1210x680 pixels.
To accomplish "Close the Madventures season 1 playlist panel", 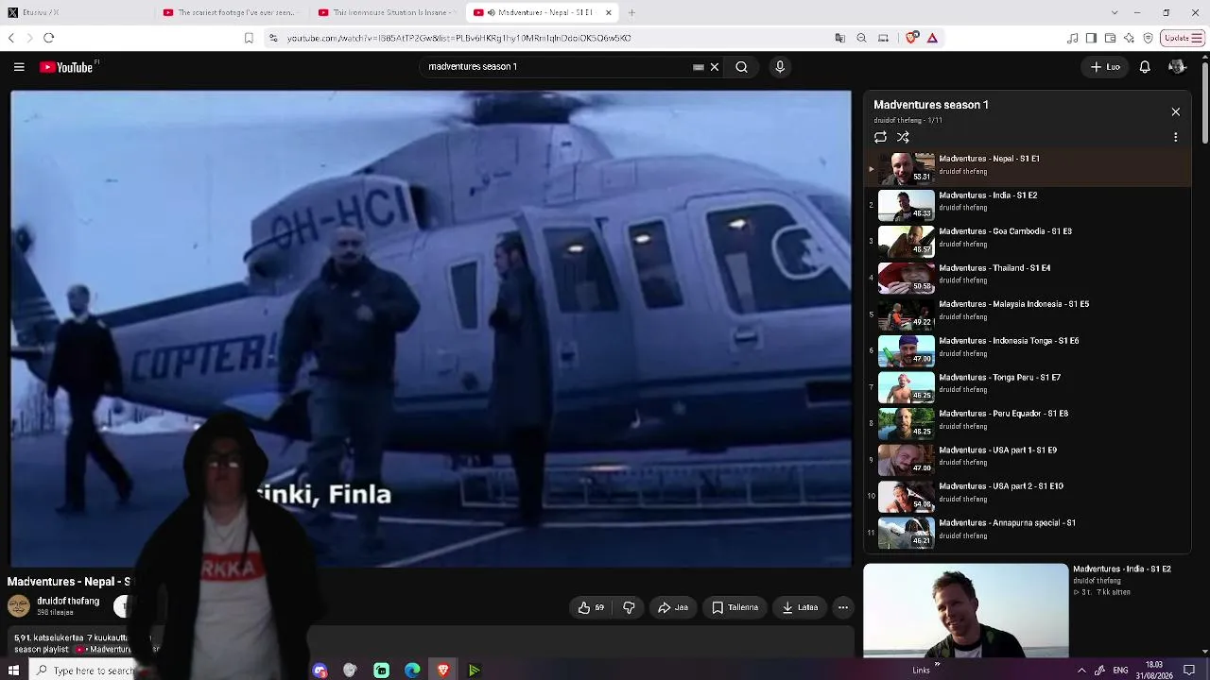I will point(1176,112).
